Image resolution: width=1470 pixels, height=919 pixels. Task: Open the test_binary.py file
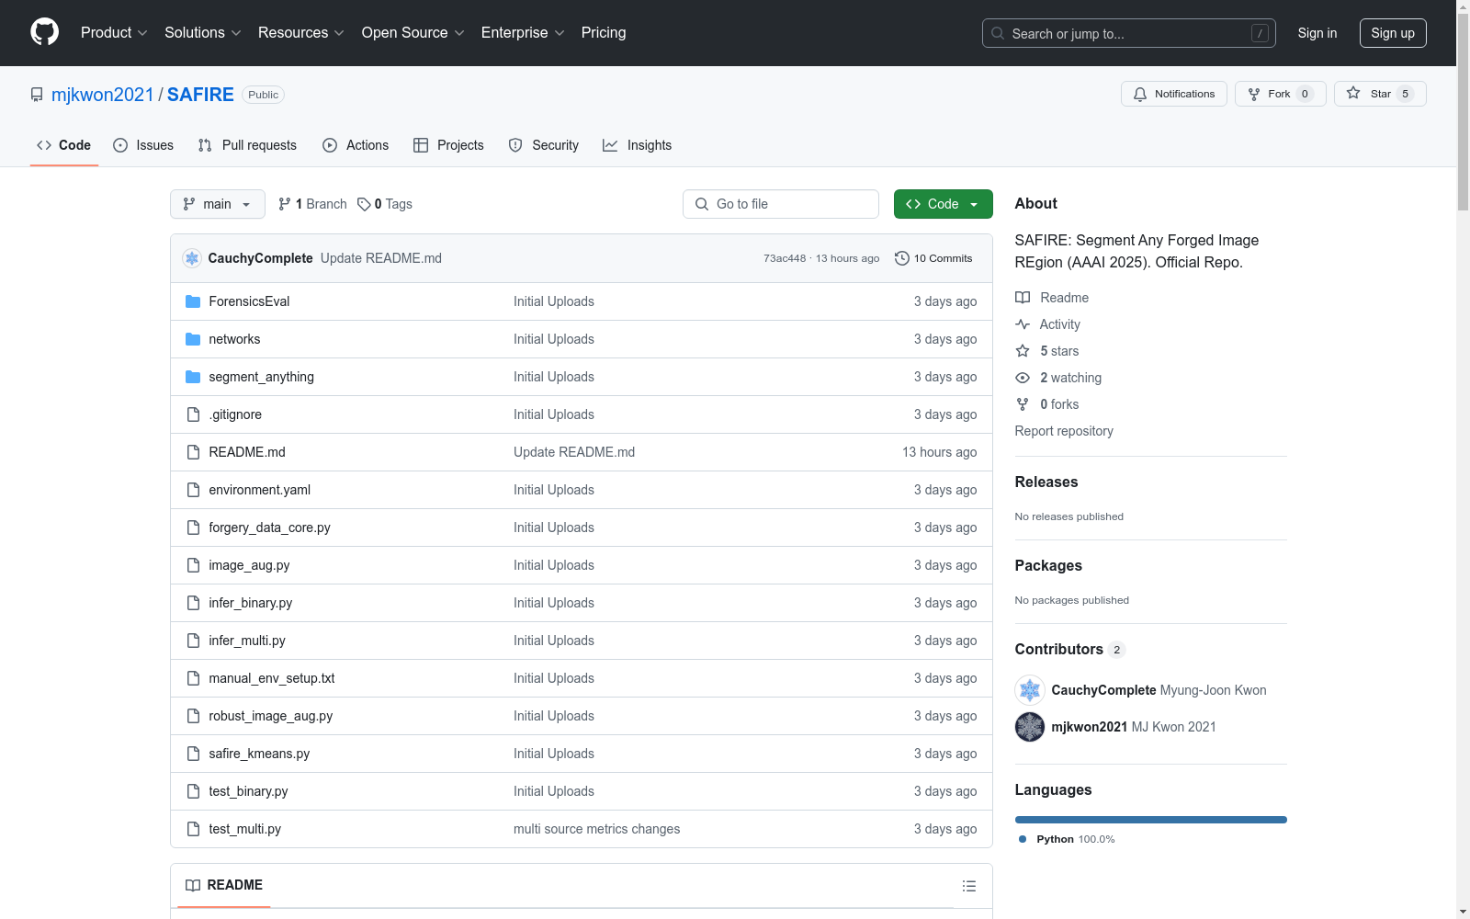(x=248, y=791)
